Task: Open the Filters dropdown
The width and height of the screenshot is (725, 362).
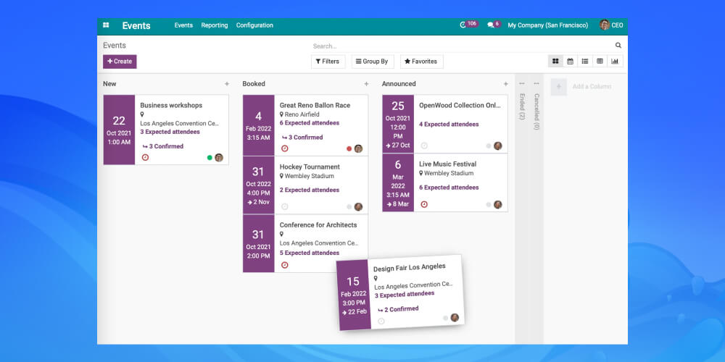Action: point(328,62)
